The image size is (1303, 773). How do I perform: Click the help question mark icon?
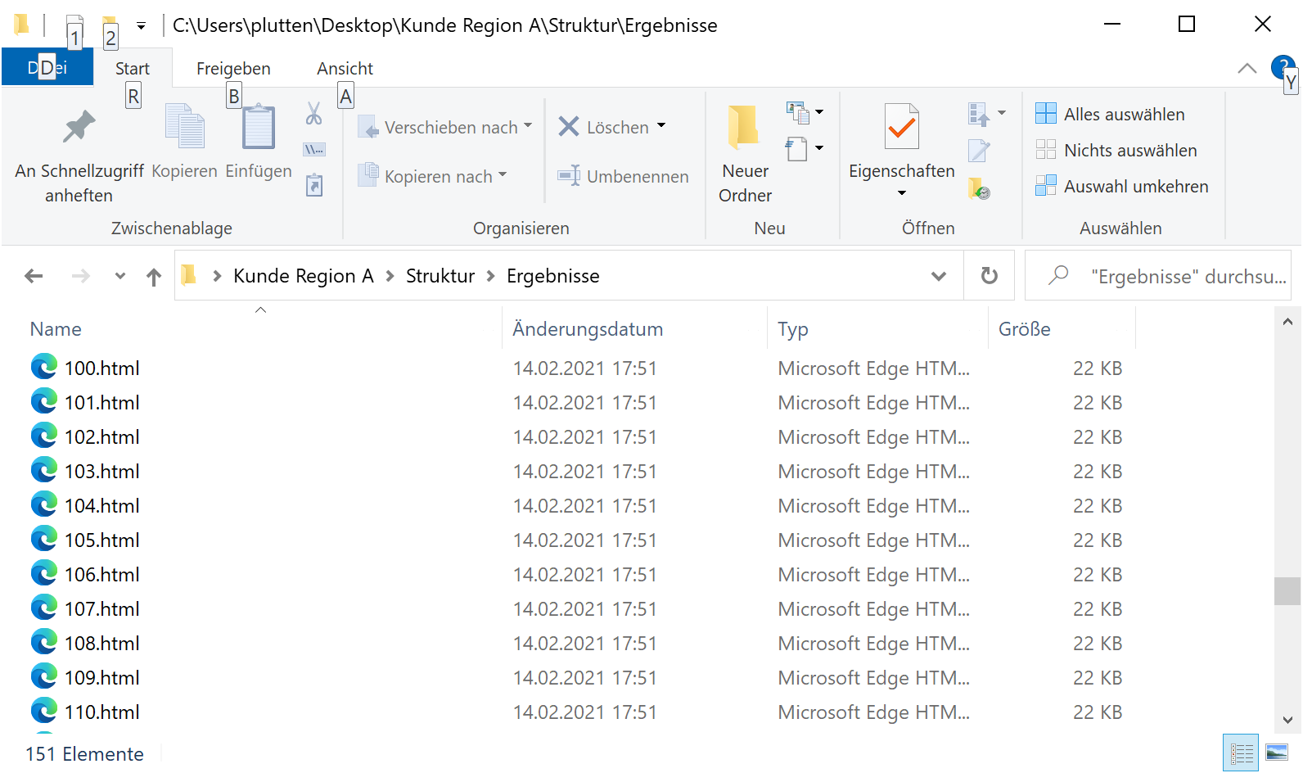pos(1283,66)
